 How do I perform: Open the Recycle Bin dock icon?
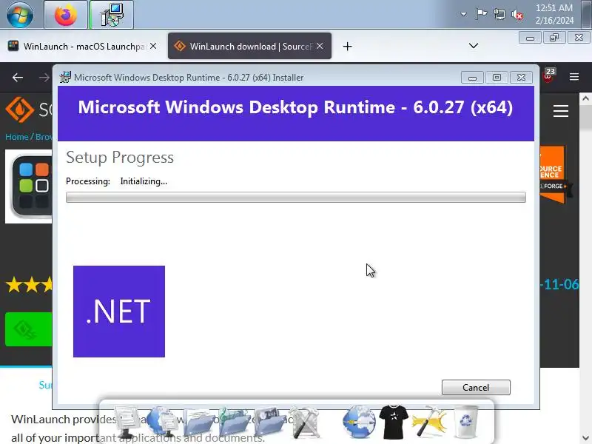click(465, 422)
